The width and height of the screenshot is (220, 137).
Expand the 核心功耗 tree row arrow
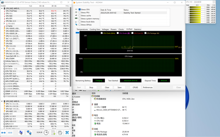[3, 49]
